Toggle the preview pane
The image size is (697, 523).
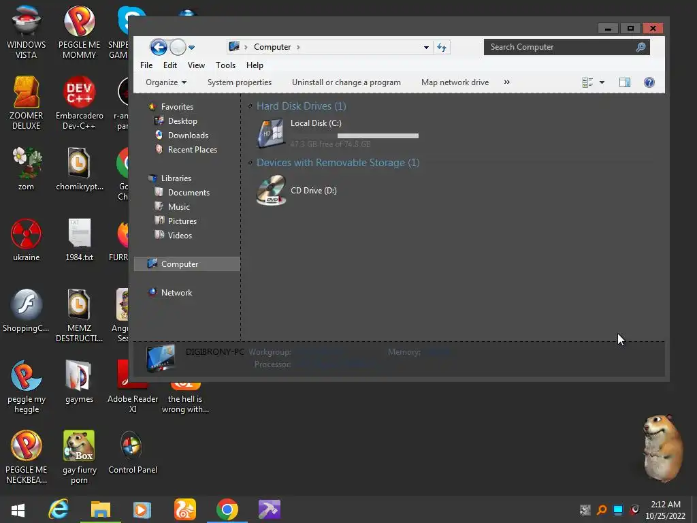625,82
